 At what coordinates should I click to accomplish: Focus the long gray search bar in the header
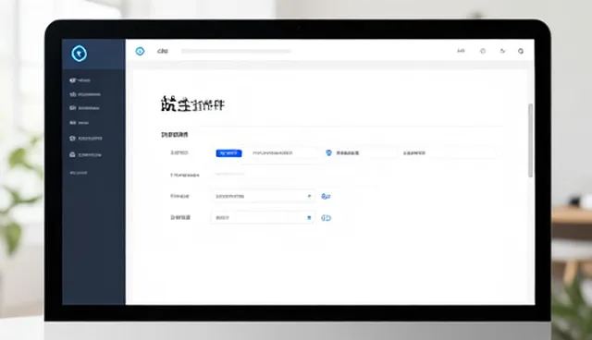point(236,51)
